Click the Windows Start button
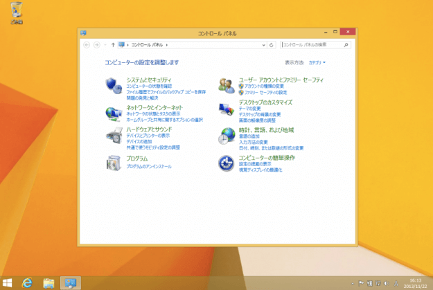The height and width of the screenshot is (290, 433). pos(8,282)
